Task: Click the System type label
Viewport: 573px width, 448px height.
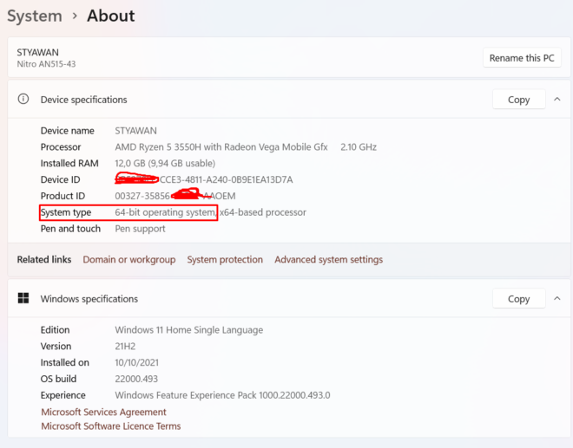Action: click(x=66, y=212)
